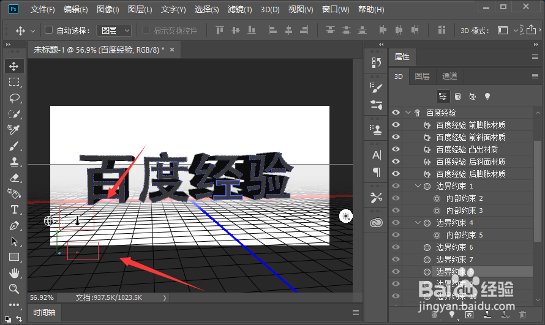Click the light widget in viewport

tap(346, 216)
